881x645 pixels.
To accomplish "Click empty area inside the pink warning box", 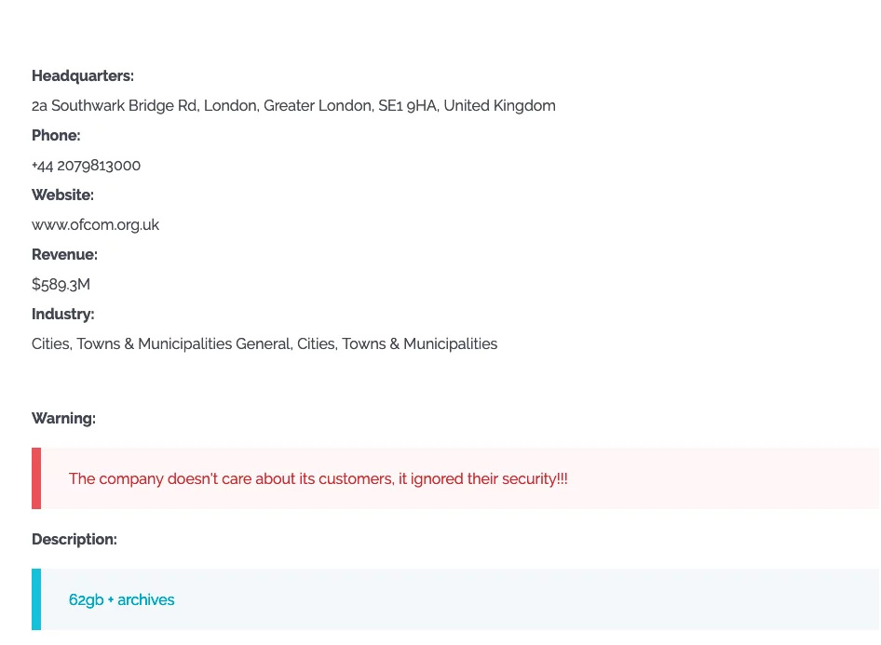I will [725, 478].
